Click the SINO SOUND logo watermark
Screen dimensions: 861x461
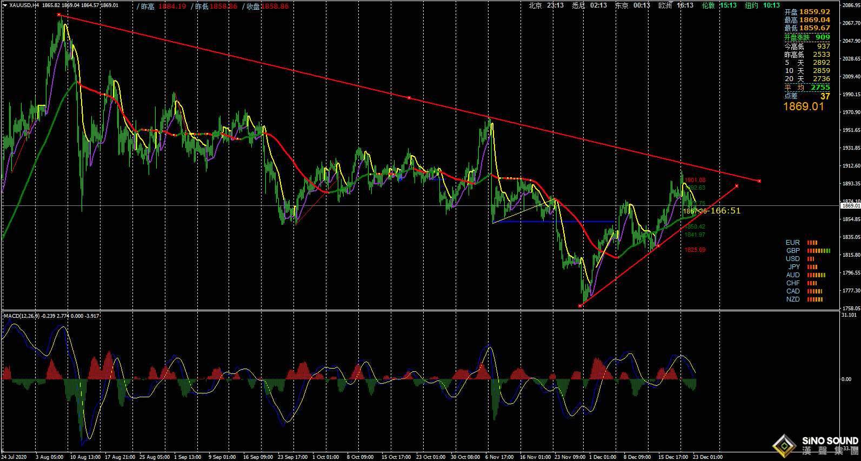[816, 445]
